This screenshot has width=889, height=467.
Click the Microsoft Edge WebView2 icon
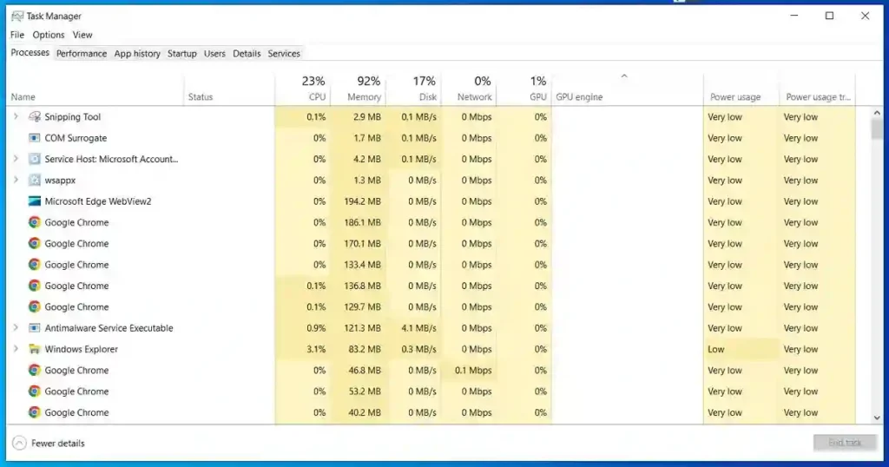tap(35, 201)
